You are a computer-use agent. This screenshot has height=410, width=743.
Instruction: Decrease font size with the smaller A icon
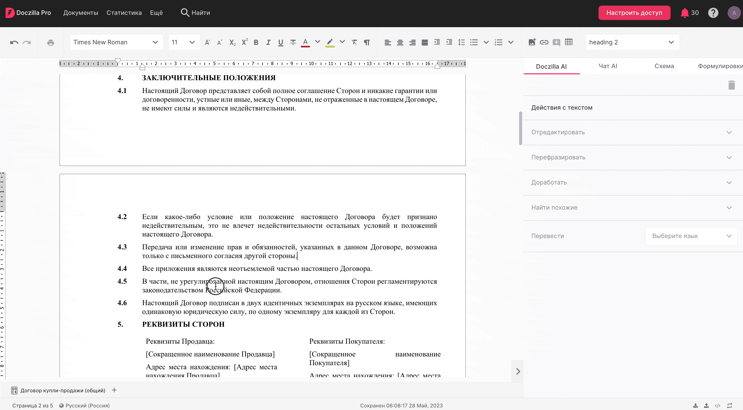coord(220,43)
